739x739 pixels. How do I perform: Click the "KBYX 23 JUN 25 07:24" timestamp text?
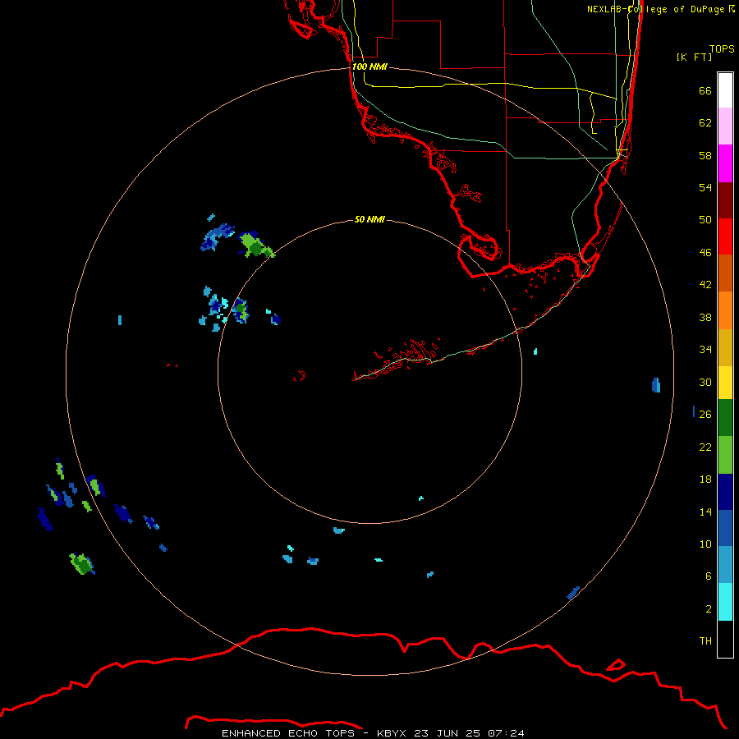pos(450,733)
